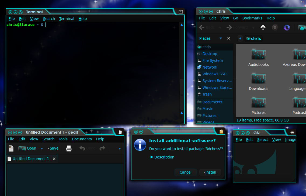
Task: Click Install in the install dialog
Action: coord(210,172)
